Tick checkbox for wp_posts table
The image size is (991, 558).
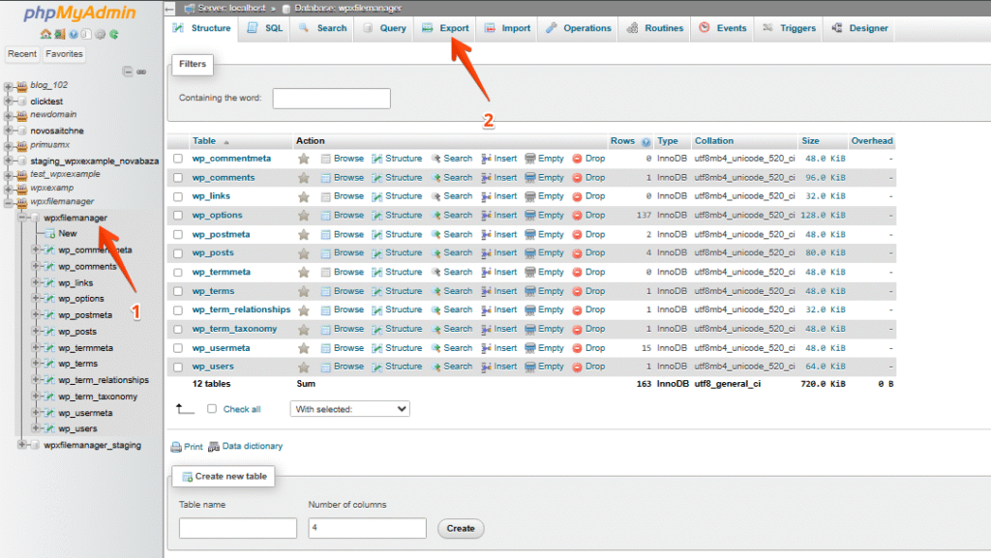178,253
